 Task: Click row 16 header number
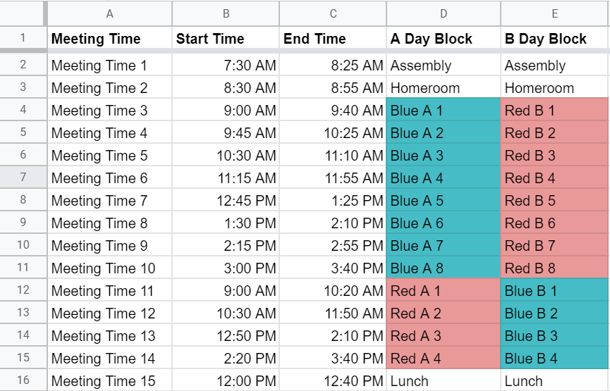coord(23,381)
